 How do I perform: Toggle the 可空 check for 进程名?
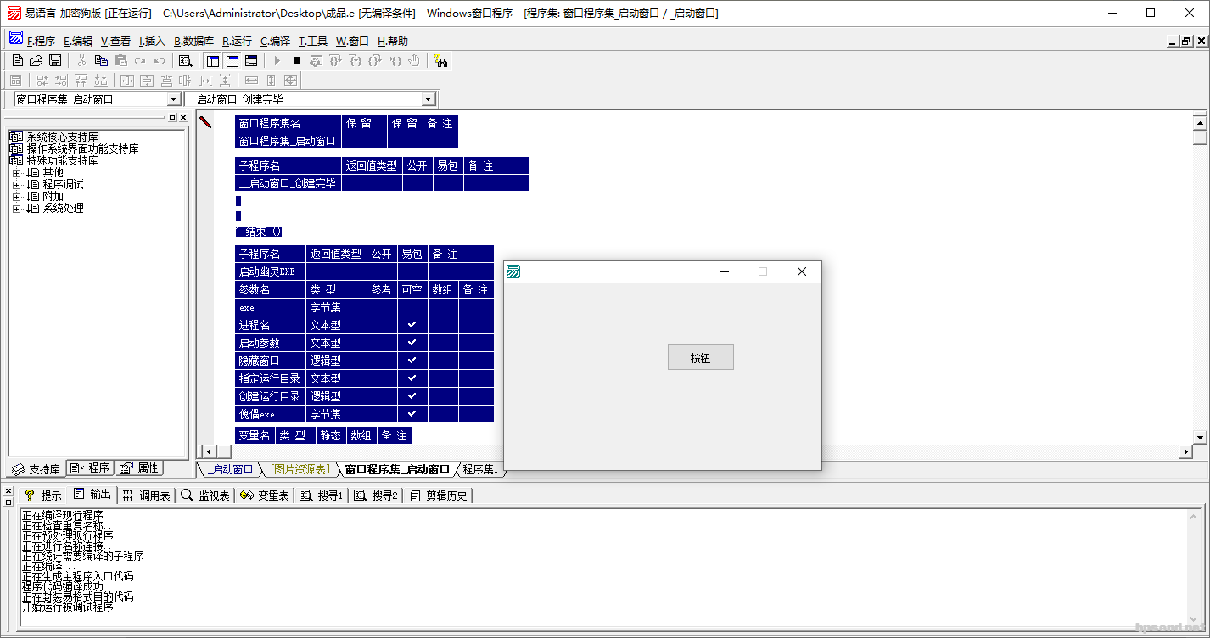(412, 325)
